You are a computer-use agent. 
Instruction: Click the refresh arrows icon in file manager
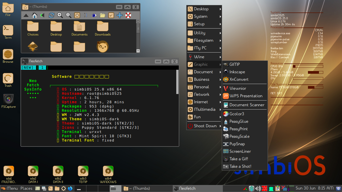point(51,15)
